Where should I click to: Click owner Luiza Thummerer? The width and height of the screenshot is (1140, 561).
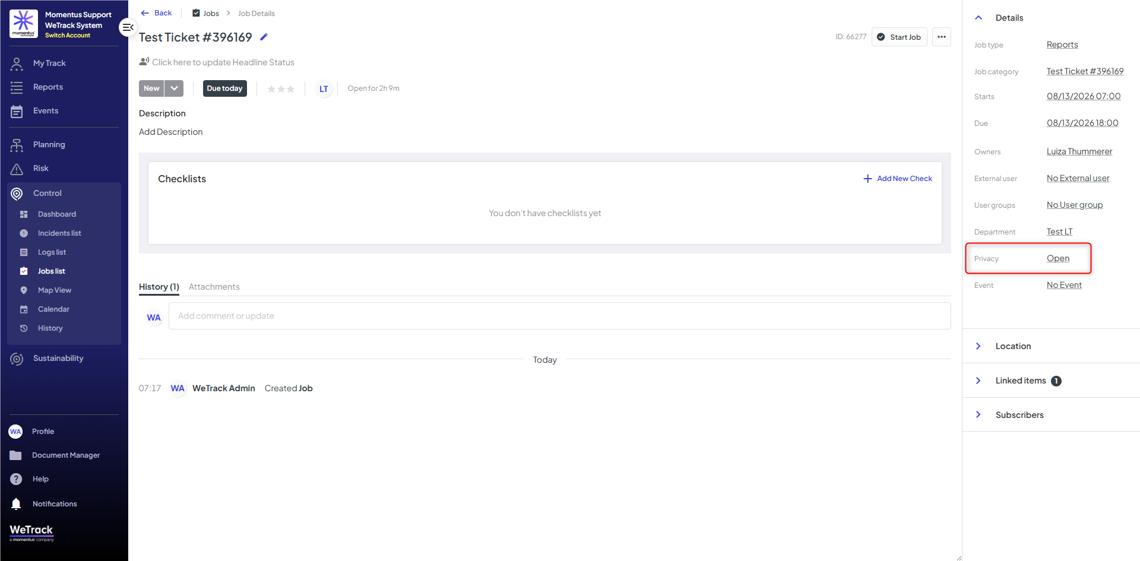tap(1079, 151)
